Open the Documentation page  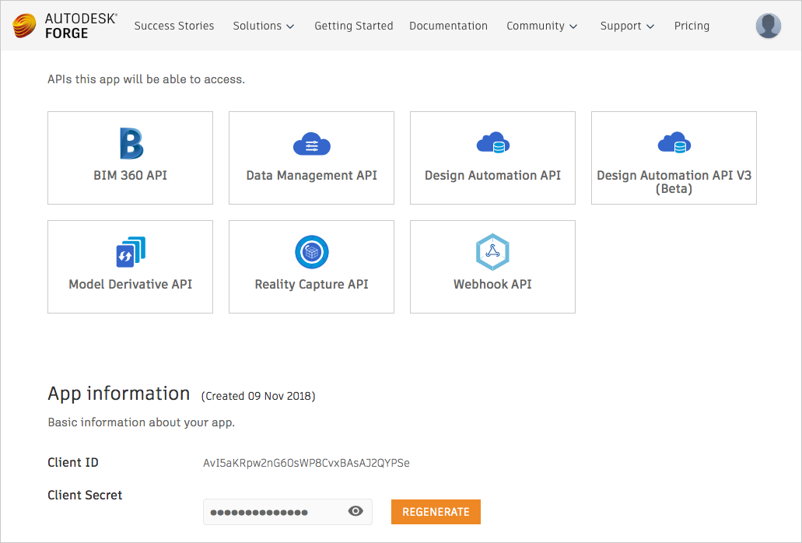coord(448,26)
